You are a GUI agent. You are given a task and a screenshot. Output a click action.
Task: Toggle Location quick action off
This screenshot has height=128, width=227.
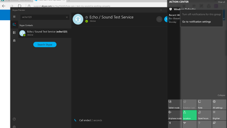[x=190, y=115]
